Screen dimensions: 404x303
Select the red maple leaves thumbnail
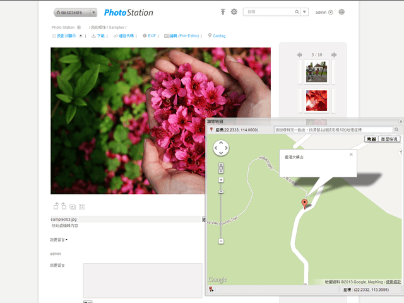[x=316, y=100]
